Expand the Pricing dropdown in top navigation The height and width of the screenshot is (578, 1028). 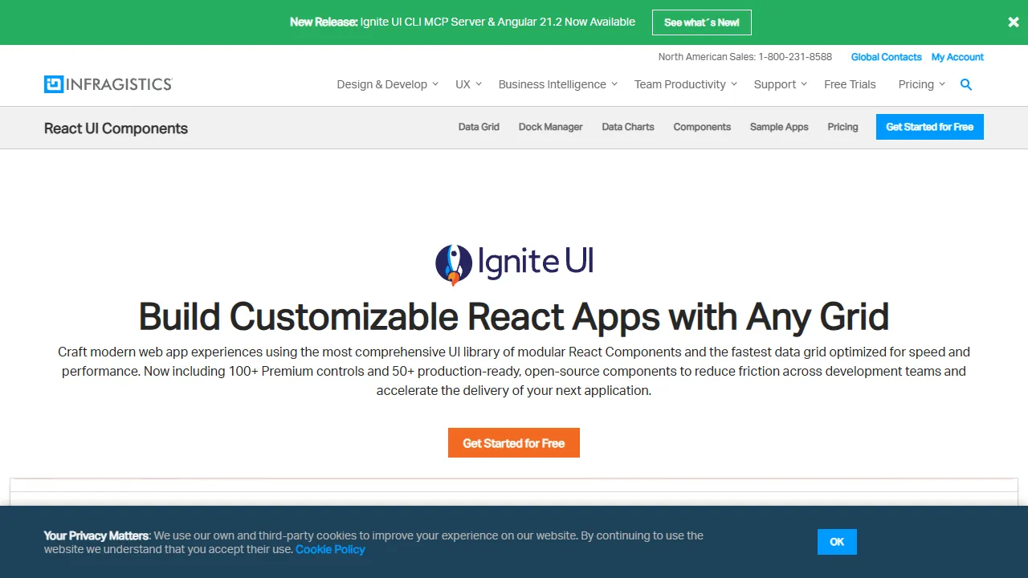(922, 84)
